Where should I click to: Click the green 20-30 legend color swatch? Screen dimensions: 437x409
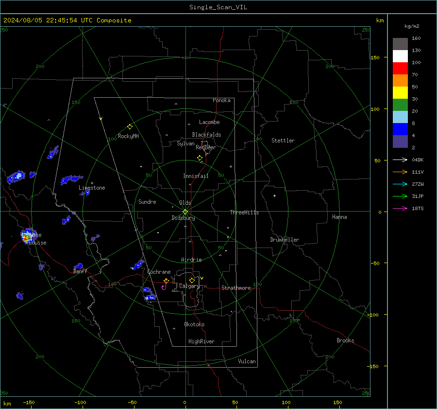point(400,105)
